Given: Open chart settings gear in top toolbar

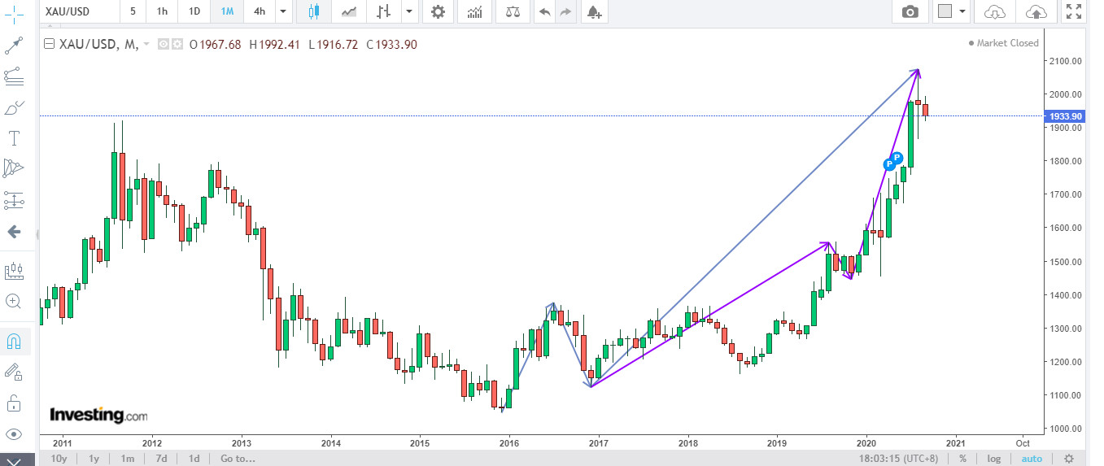Looking at the screenshot, I should pos(438,11).
